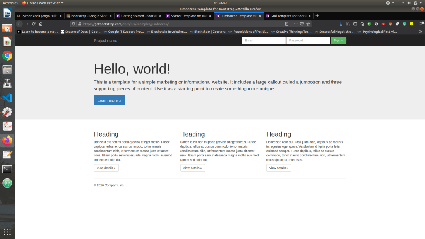Open Google Chrome from dock
Image resolution: width=425 pixels, height=239 pixels.
[7, 56]
